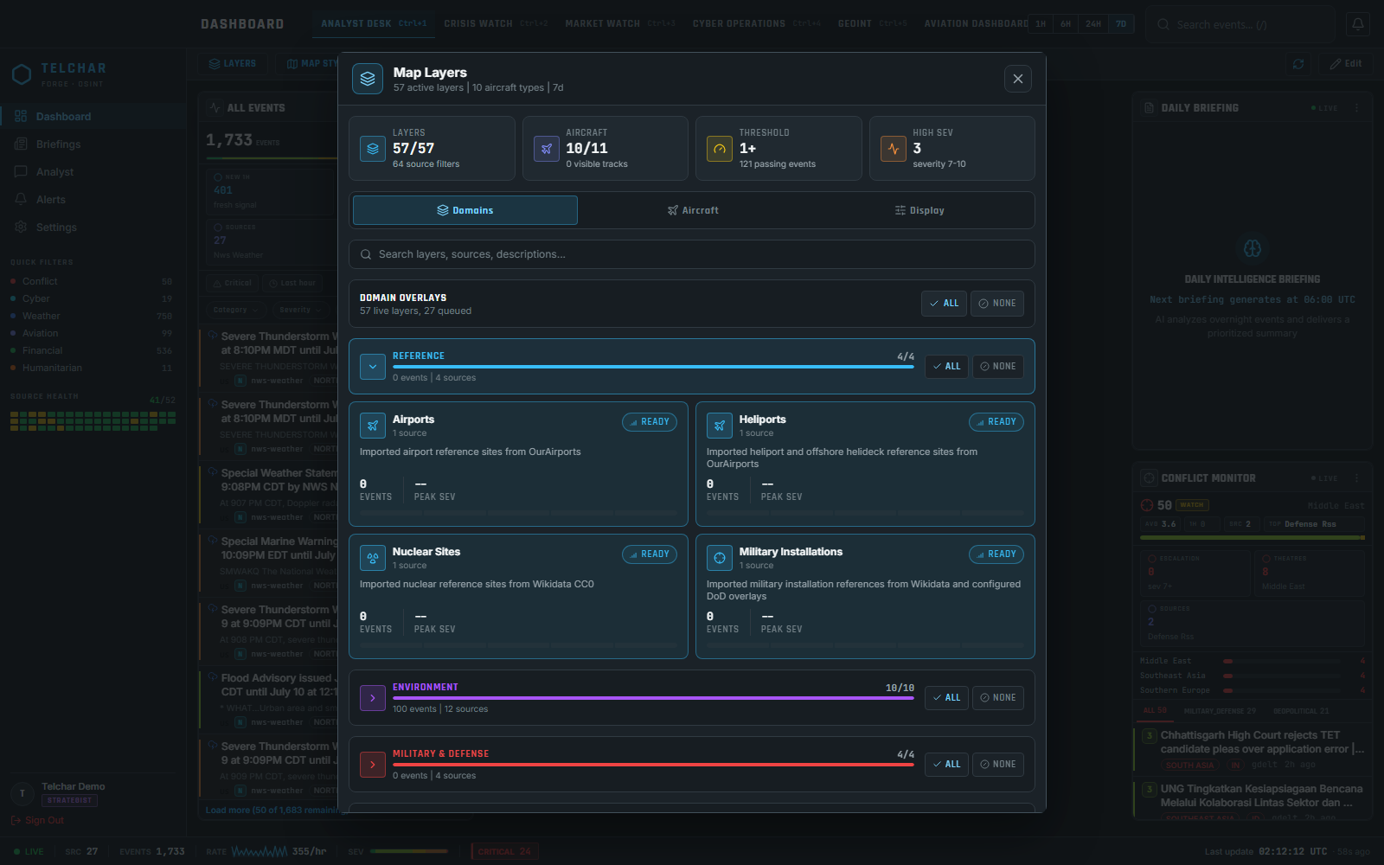Close the Map Layers dialog

tap(1017, 79)
